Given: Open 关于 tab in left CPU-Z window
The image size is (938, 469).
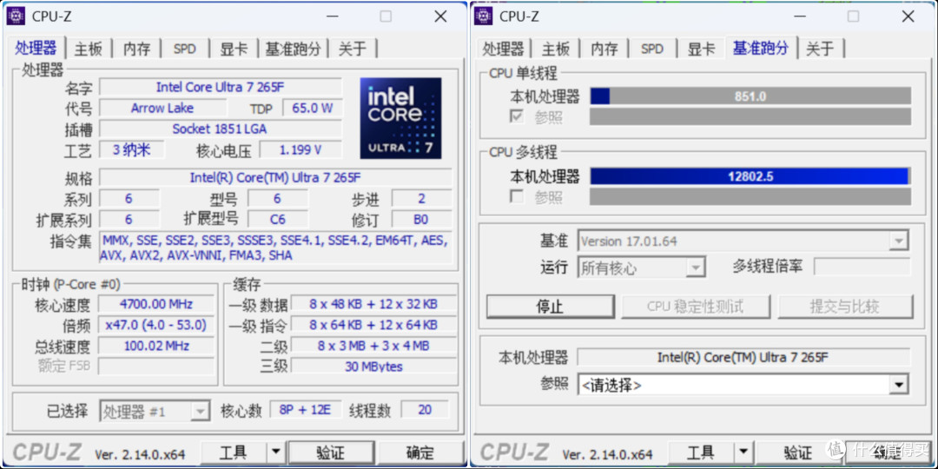Looking at the screenshot, I should [x=353, y=49].
